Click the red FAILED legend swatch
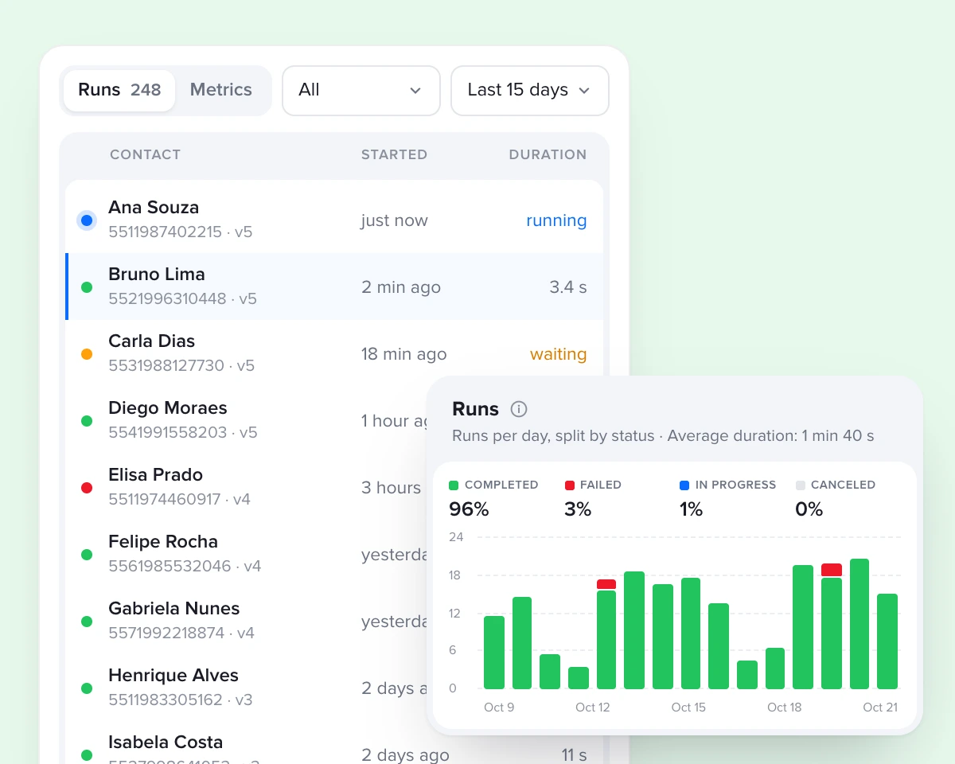 tap(569, 485)
